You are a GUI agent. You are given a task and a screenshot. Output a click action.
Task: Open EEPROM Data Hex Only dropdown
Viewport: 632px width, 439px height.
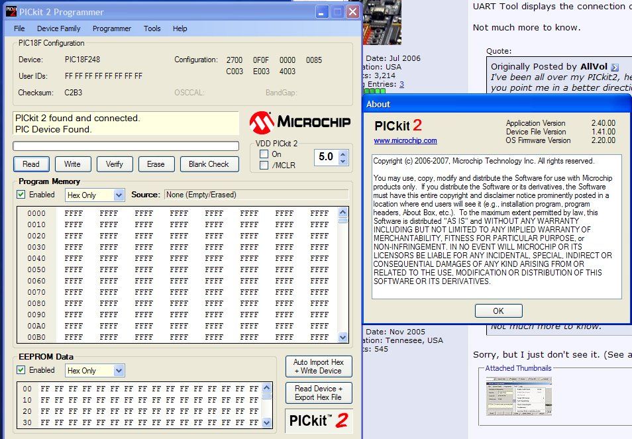(x=119, y=371)
